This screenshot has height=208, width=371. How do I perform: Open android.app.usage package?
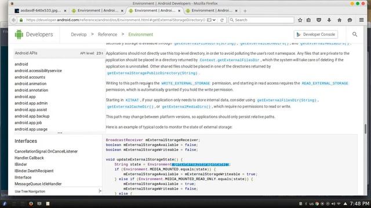point(31,129)
